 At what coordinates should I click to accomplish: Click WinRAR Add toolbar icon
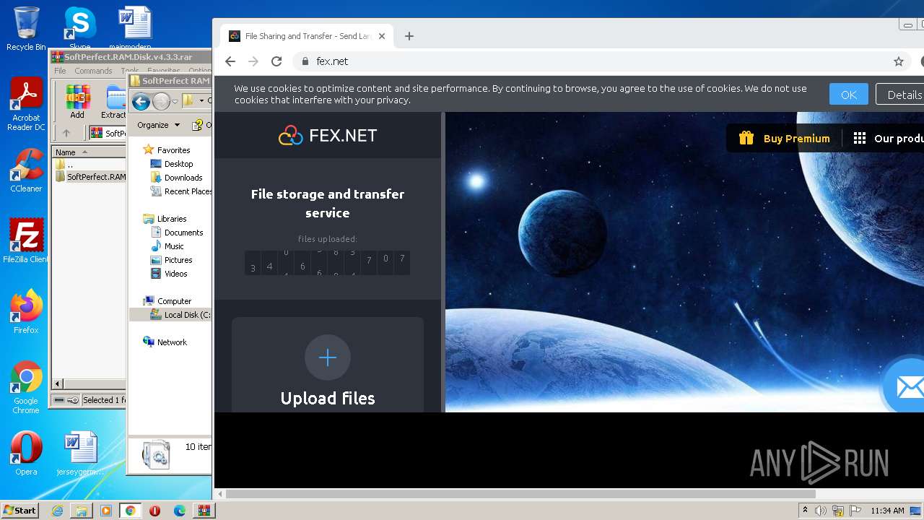click(77, 101)
